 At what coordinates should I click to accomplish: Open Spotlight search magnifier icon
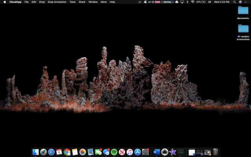(x=235, y=2)
